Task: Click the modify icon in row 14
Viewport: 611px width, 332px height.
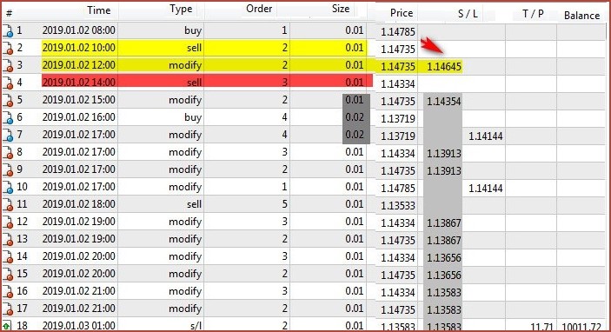Action: coord(8,256)
